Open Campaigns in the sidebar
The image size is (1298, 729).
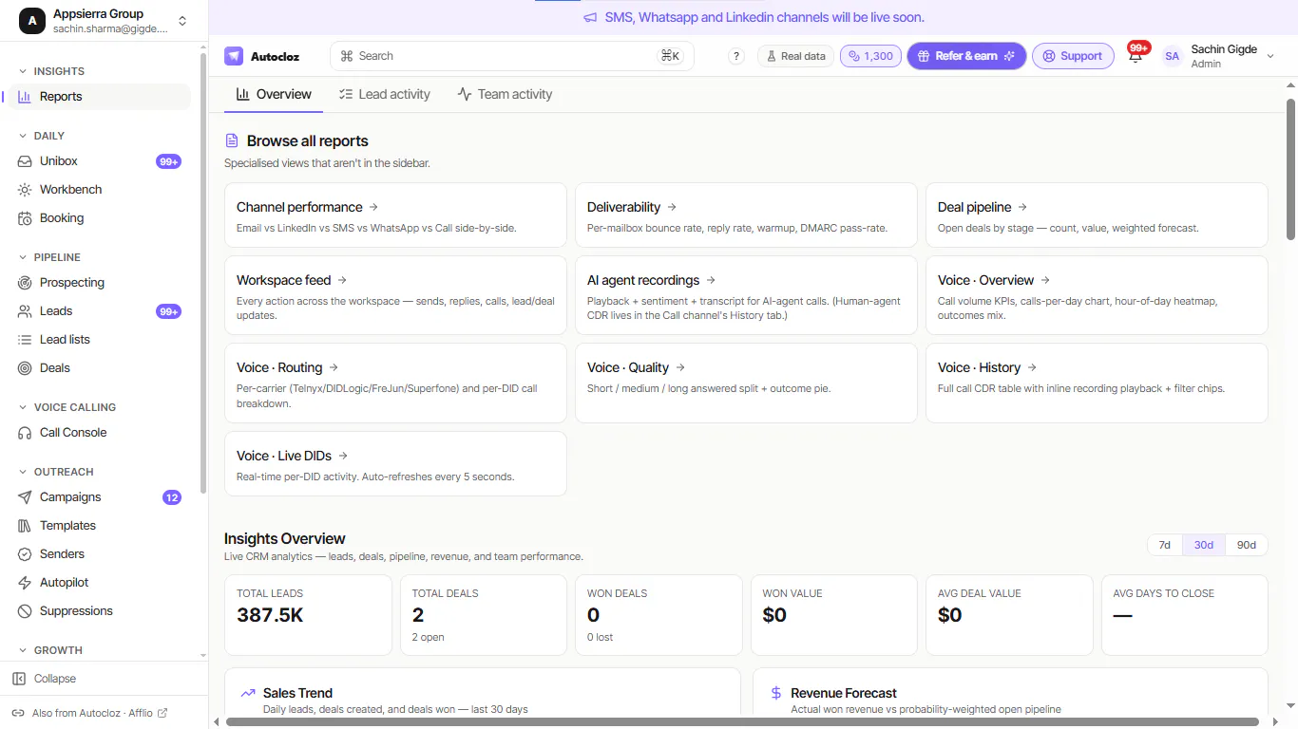pyautogui.click(x=100, y=497)
